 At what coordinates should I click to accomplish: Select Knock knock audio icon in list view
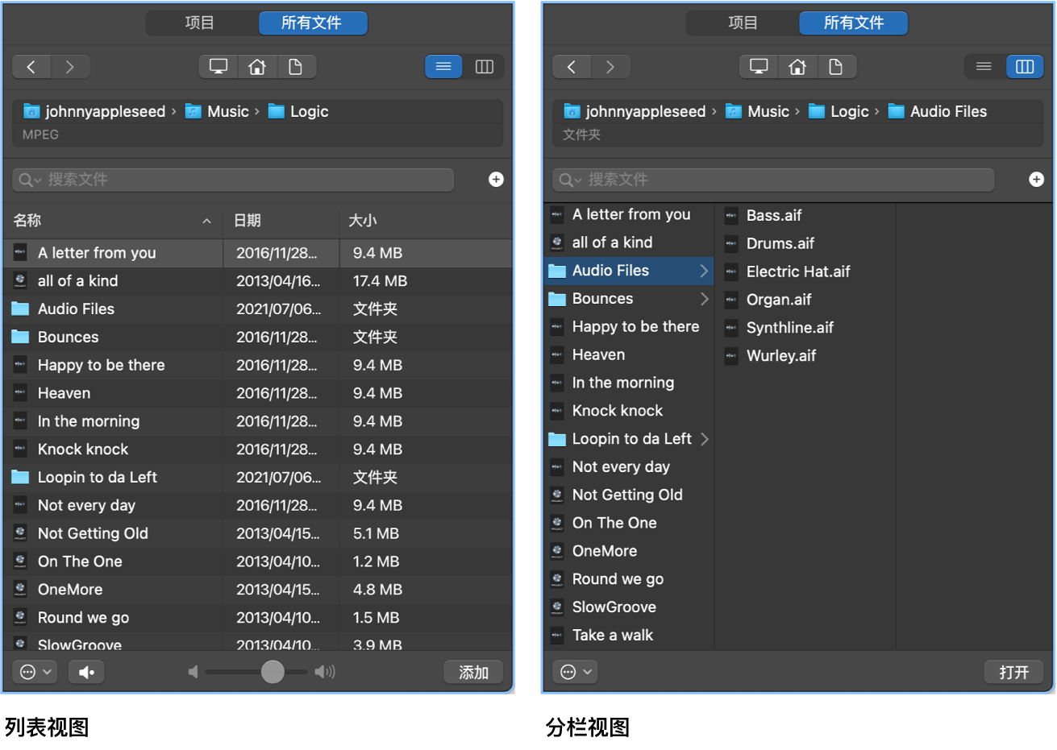click(20, 449)
